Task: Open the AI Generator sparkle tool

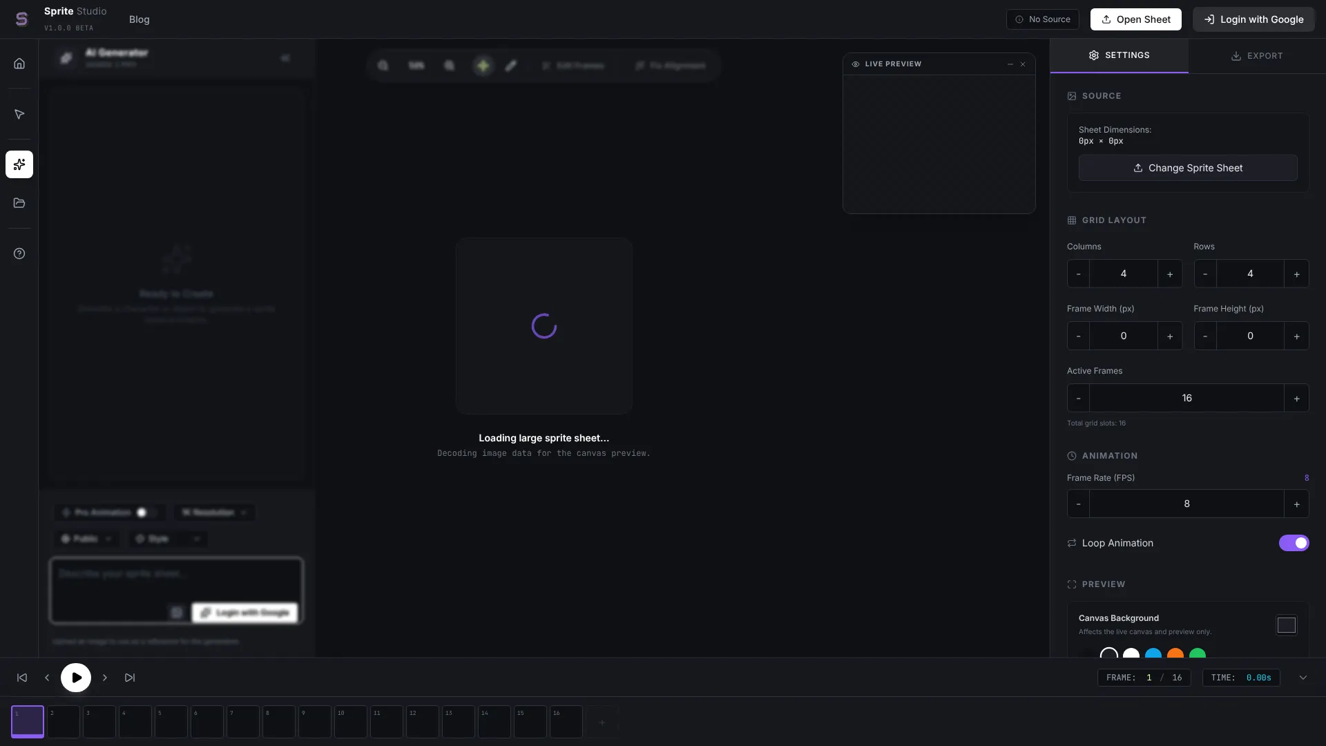Action: tap(19, 164)
